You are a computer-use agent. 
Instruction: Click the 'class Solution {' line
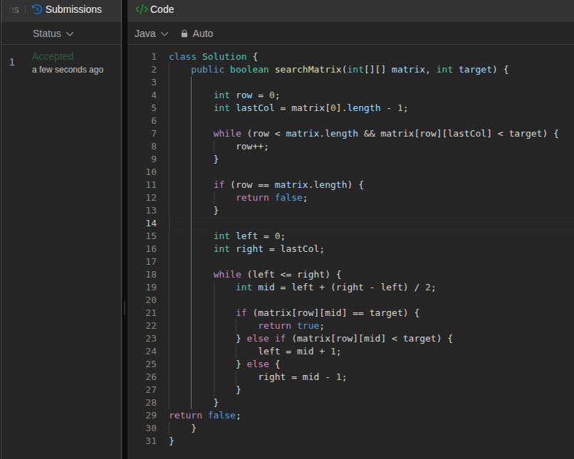click(213, 57)
